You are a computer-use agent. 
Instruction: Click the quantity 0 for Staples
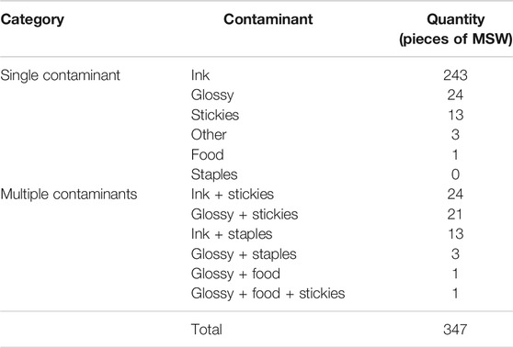pyautogui.click(x=455, y=174)
